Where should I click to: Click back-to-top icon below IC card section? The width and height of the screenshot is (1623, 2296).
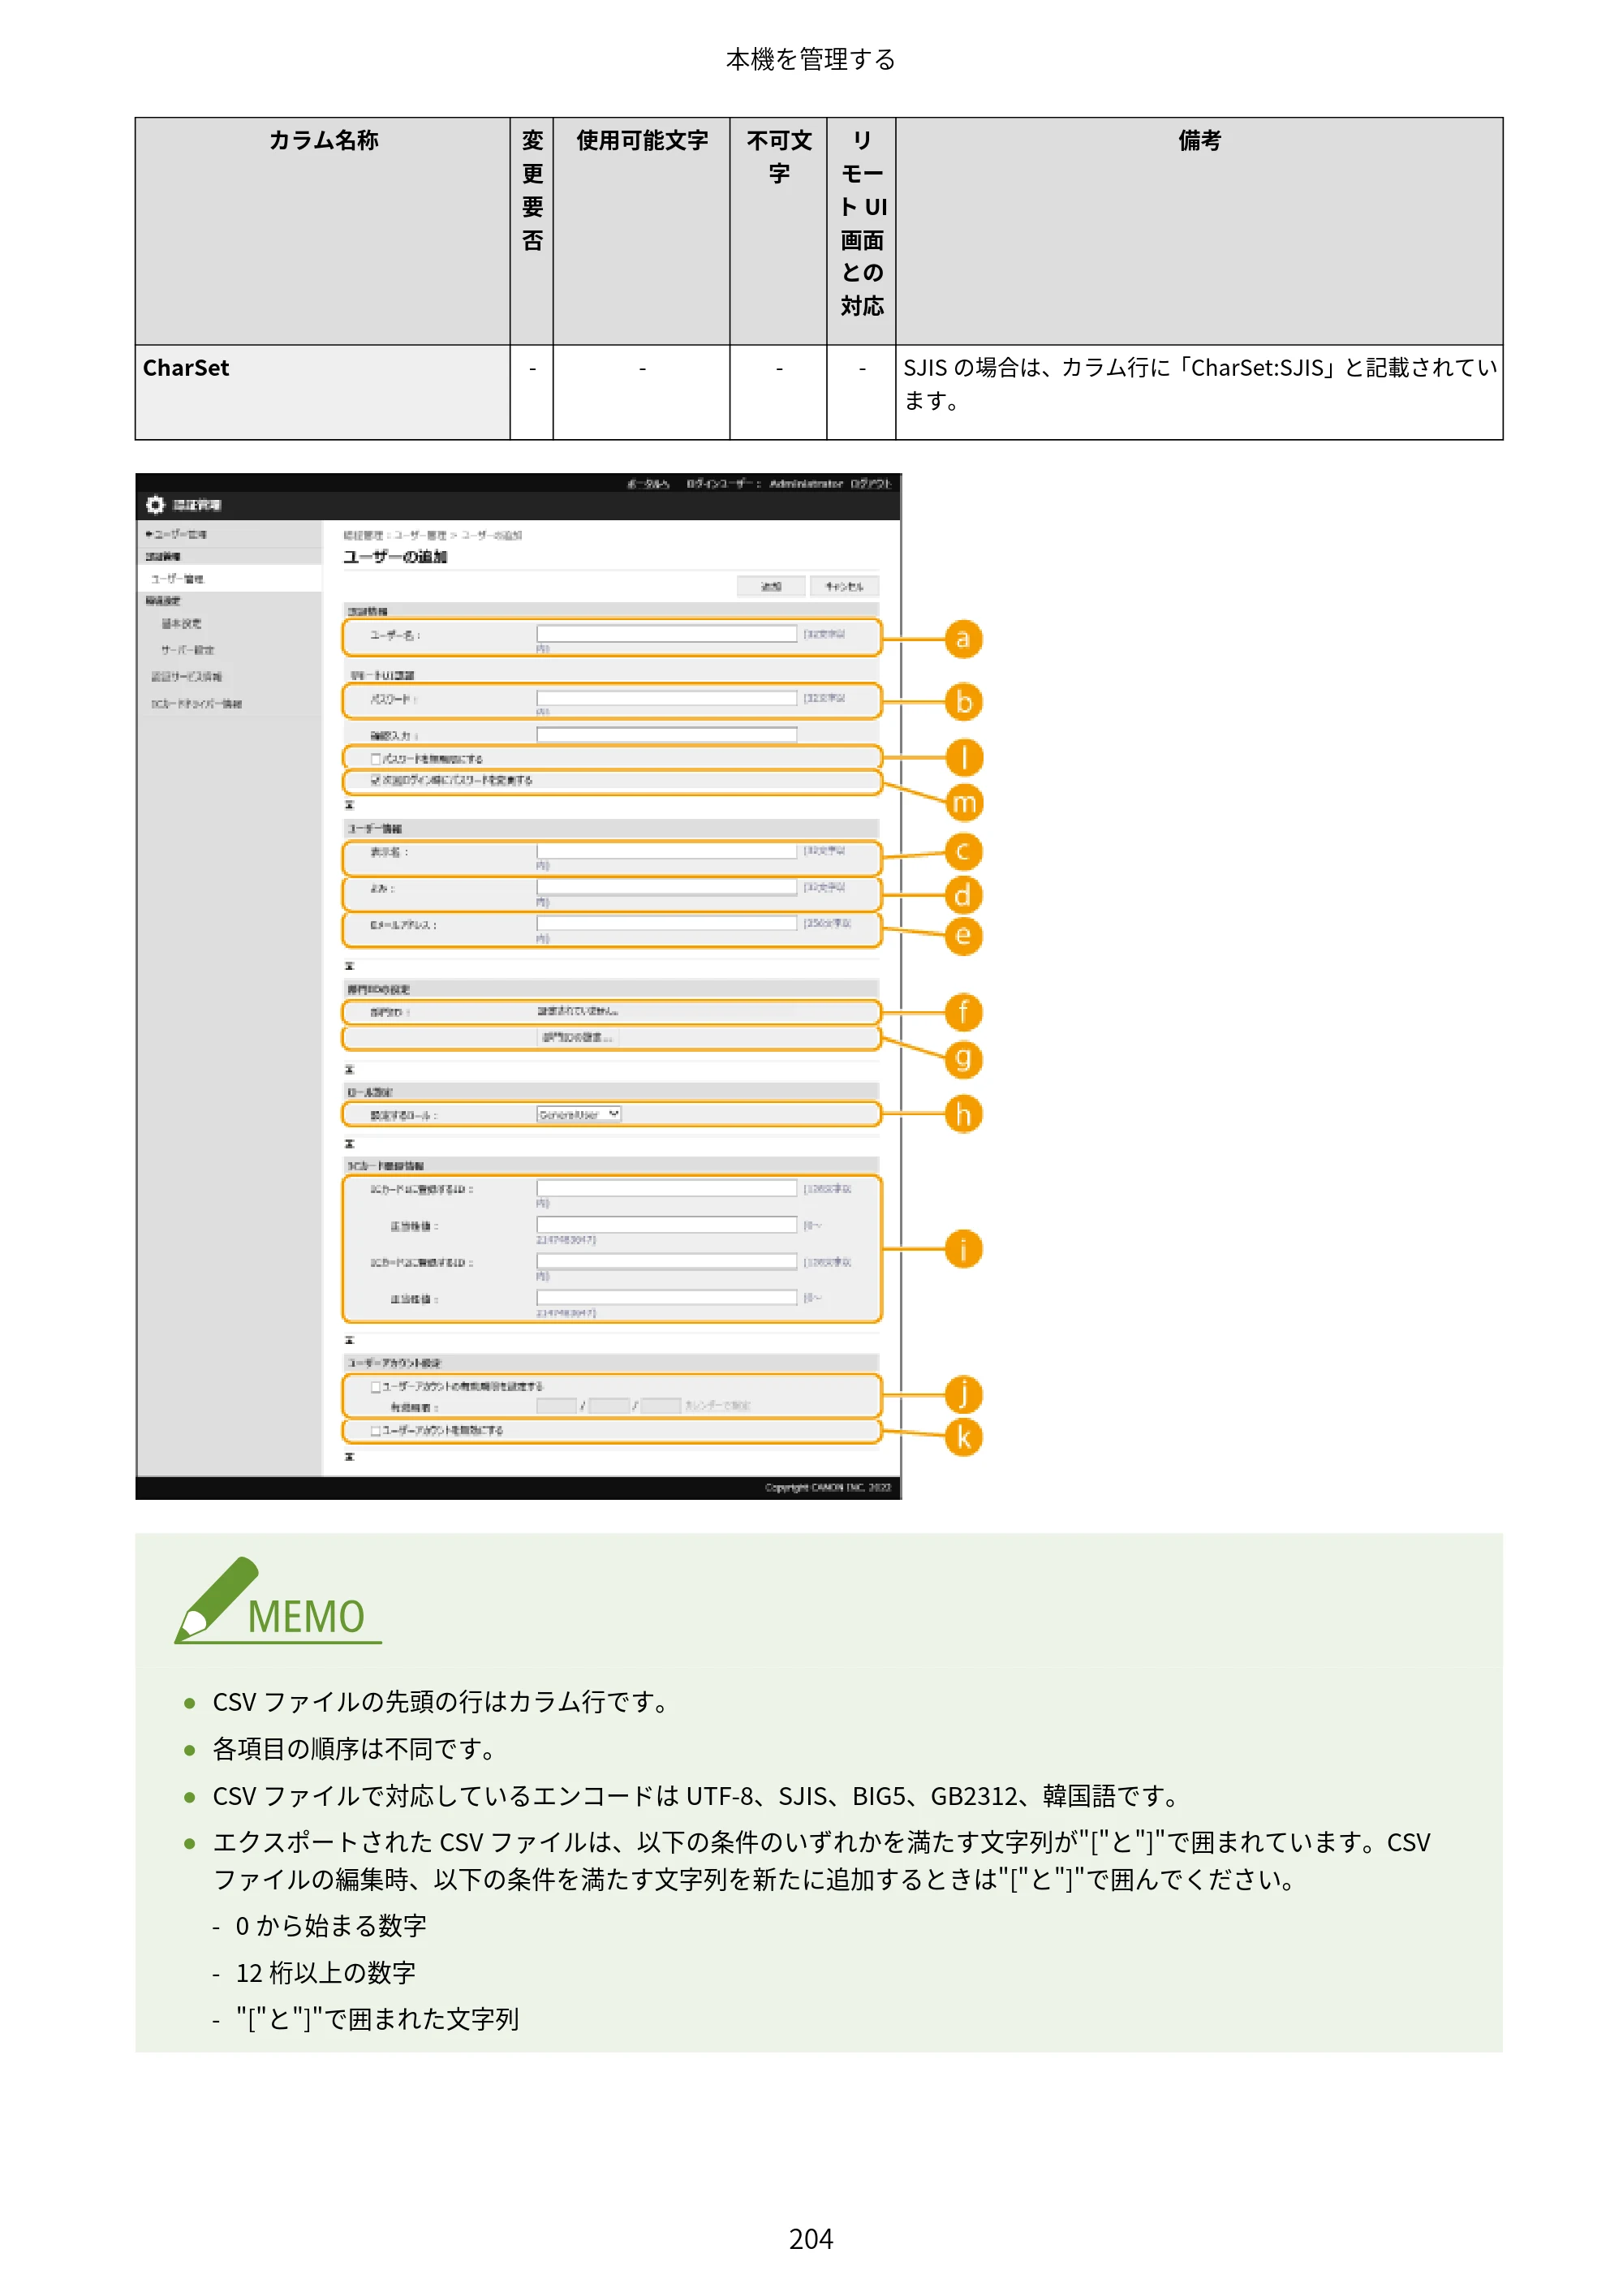(349, 1341)
